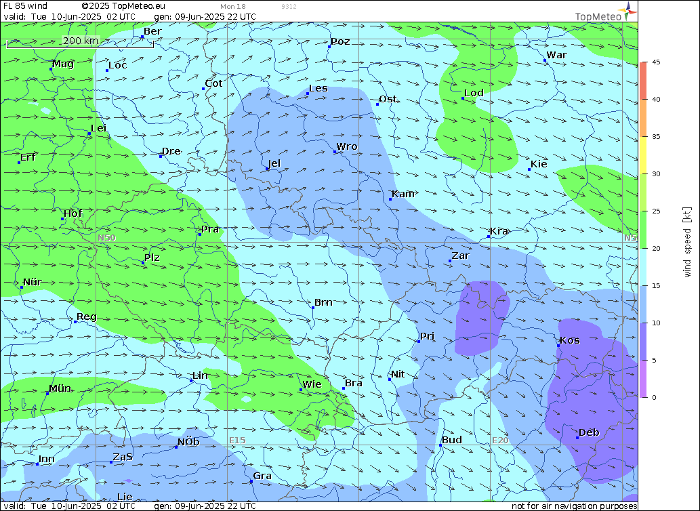Click the Kam city label
Image resolution: width=700 pixels, height=511 pixels.
pos(404,194)
